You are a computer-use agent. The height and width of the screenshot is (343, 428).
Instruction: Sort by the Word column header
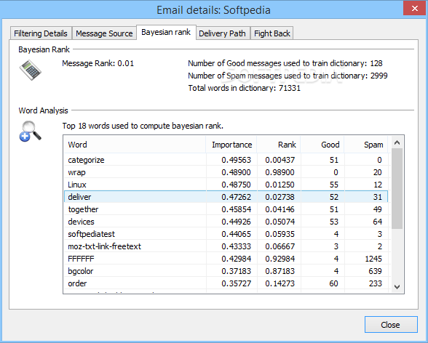[135, 145]
